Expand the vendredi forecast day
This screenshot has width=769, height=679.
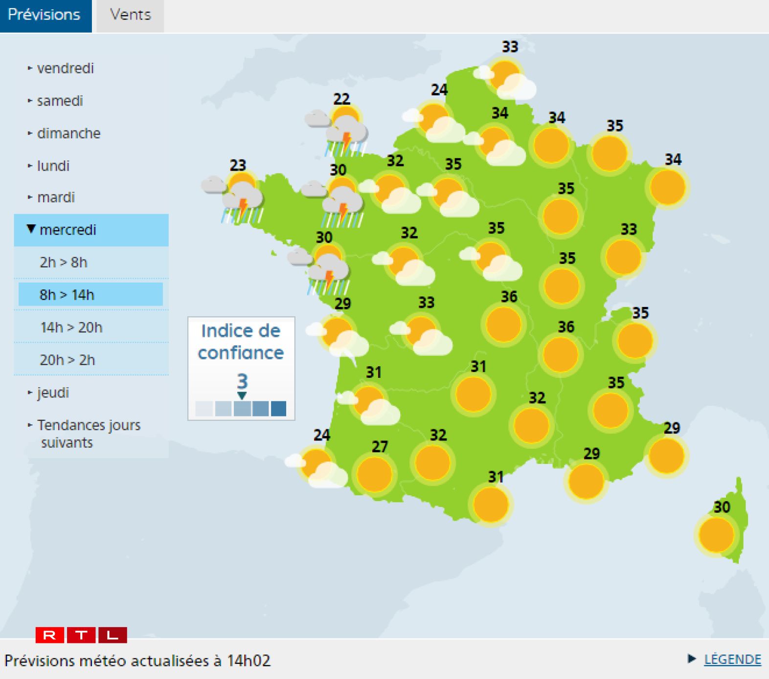(65, 68)
